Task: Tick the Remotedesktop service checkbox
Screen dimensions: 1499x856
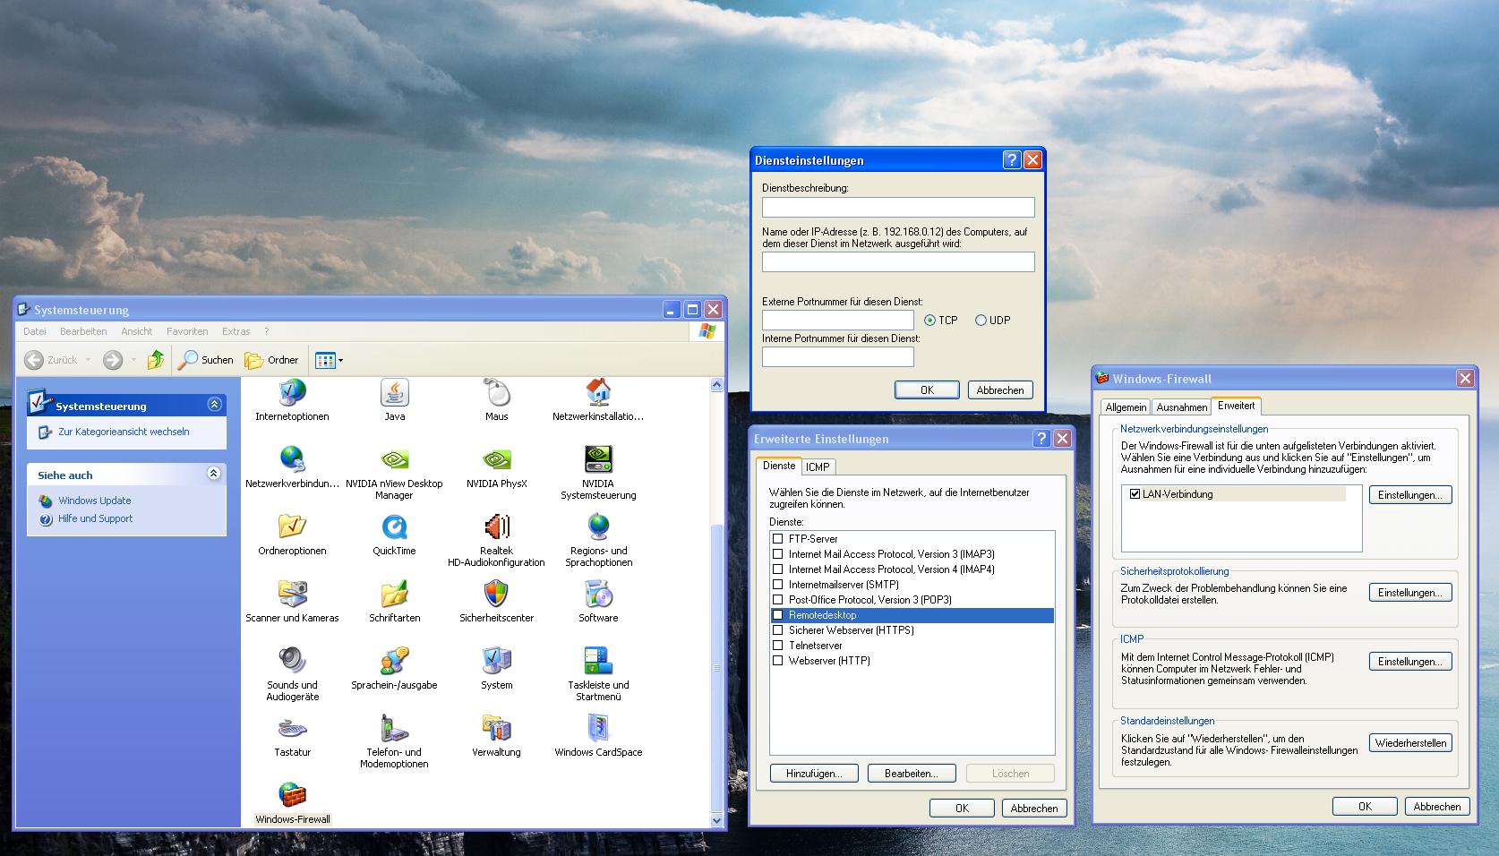Action: point(778,615)
